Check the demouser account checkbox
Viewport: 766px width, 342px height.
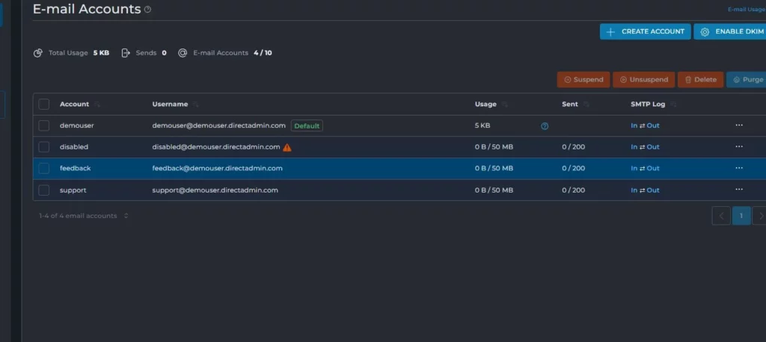pyautogui.click(x=44, y=125)
